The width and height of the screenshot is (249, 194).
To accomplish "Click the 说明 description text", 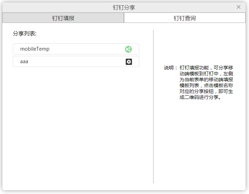I will 198,82.
